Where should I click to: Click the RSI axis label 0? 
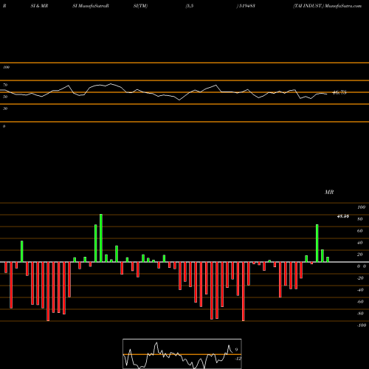coord(4,126)
